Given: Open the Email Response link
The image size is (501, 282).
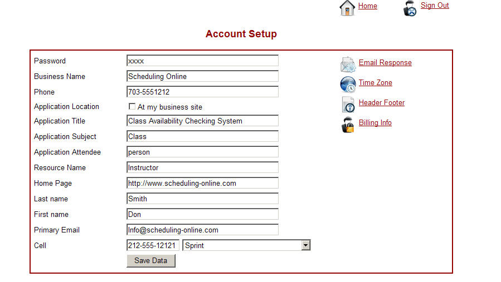Looking at the screenshot, I should point(385,62).
